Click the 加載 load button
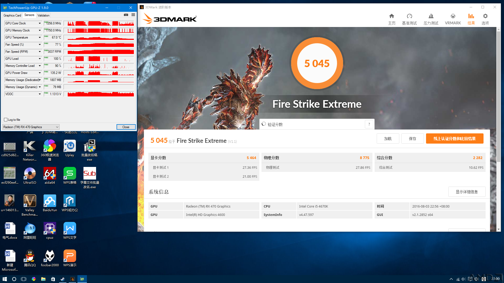This screenshot has height=283, width=504. (x=388, y=139)
